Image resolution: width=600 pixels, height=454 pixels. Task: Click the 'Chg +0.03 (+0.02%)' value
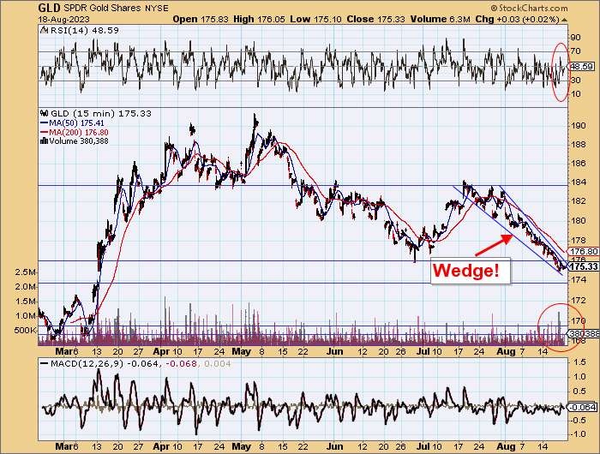pos(518,19)
